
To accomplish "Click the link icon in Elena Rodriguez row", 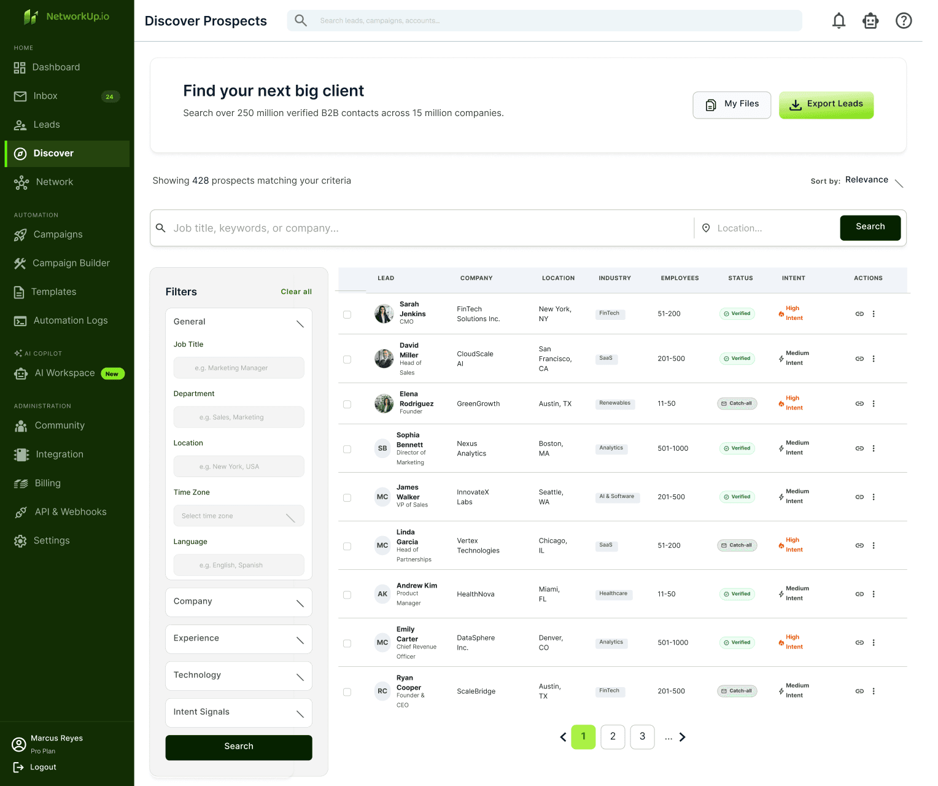I will (859, 403).
